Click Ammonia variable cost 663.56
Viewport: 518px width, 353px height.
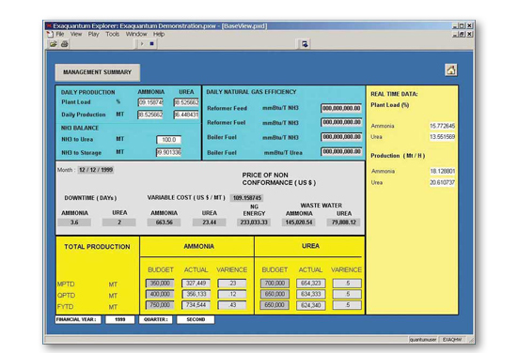[x=165, y=223]
